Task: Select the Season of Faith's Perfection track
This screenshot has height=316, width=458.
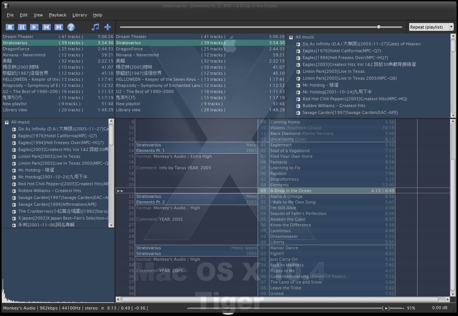Action: click(327, 213)
